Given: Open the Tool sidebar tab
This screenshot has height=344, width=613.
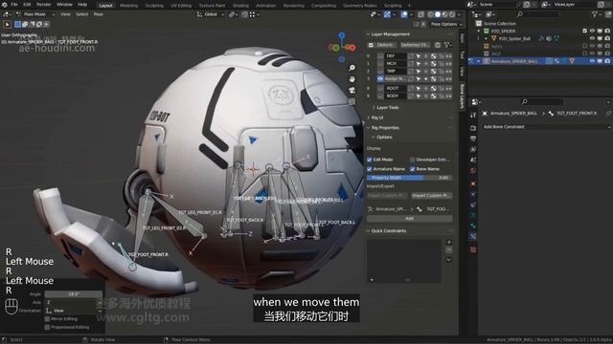Looking at the screenshot, I should point(462,54).
